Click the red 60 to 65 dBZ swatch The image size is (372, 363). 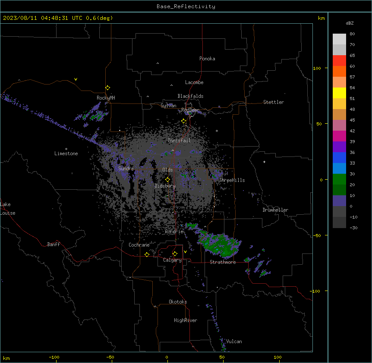click(x=339, y=61)
